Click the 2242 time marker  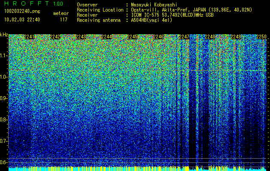tap(55, 37)
